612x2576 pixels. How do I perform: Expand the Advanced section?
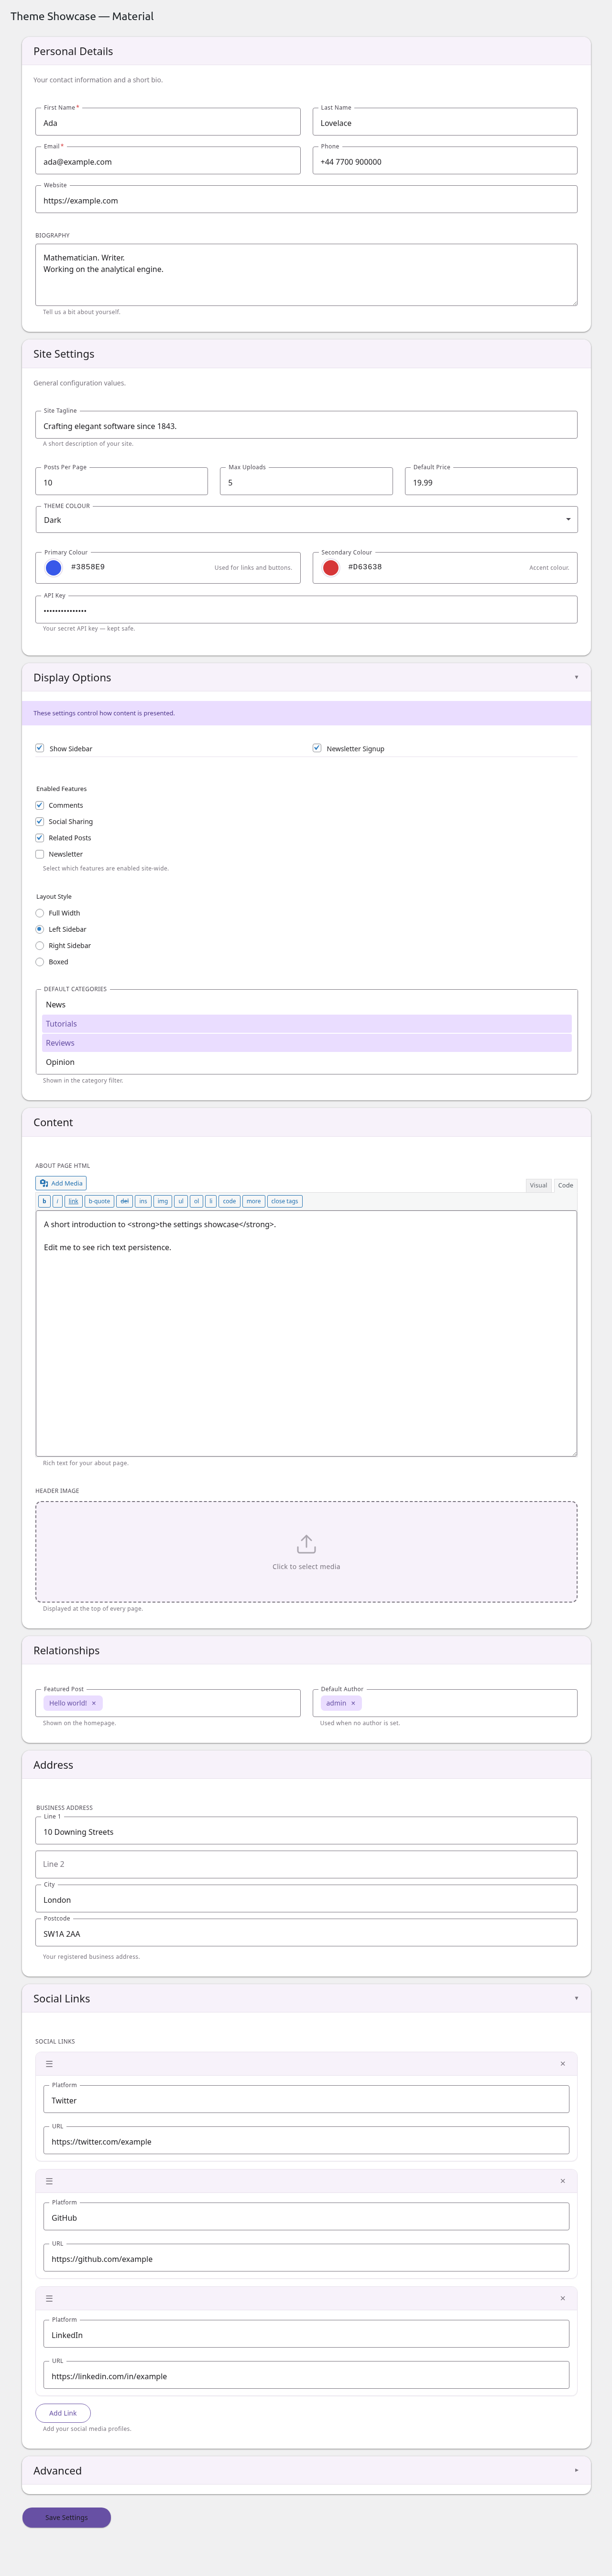[576, 2470]
